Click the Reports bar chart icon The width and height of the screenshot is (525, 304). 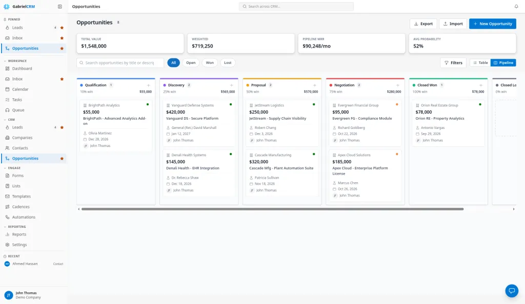pyautogui.click(x=7, y=234)
